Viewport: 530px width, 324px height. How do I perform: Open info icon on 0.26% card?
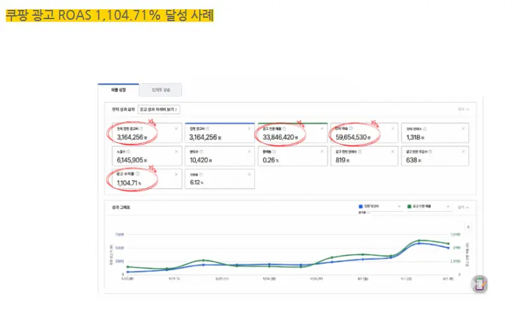point(274,152)
